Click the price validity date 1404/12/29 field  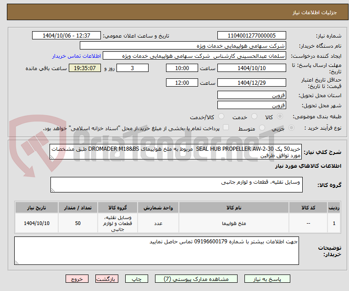pyautogui.click(x=251, y=83)
